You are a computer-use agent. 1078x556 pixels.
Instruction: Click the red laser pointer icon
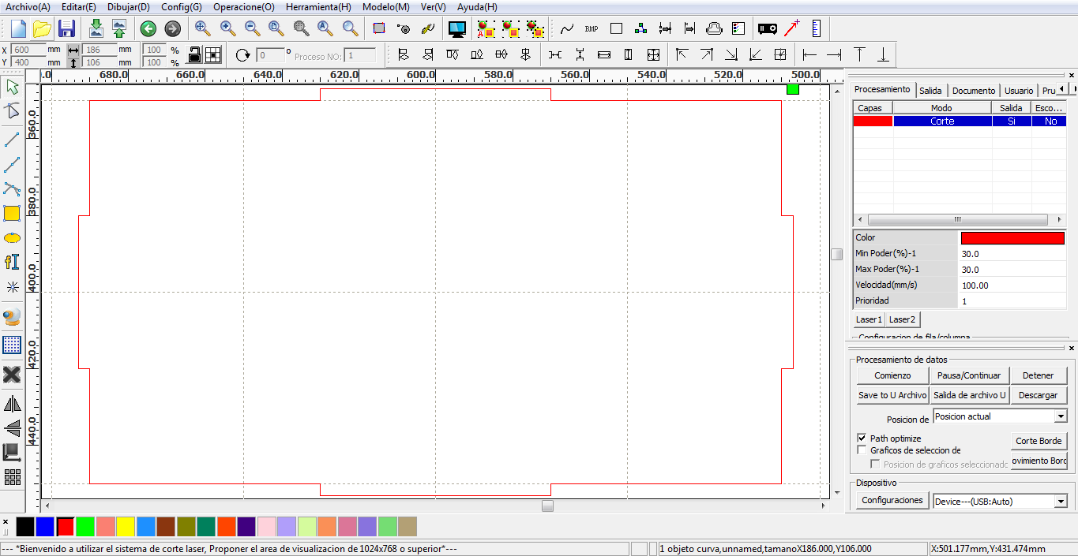(x=791, y=29)
